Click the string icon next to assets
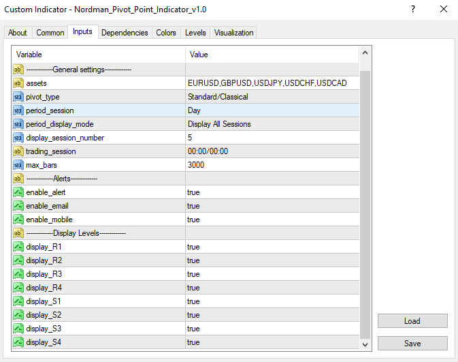The height and width of the screenshot is (362, 458). coord(18,83)
